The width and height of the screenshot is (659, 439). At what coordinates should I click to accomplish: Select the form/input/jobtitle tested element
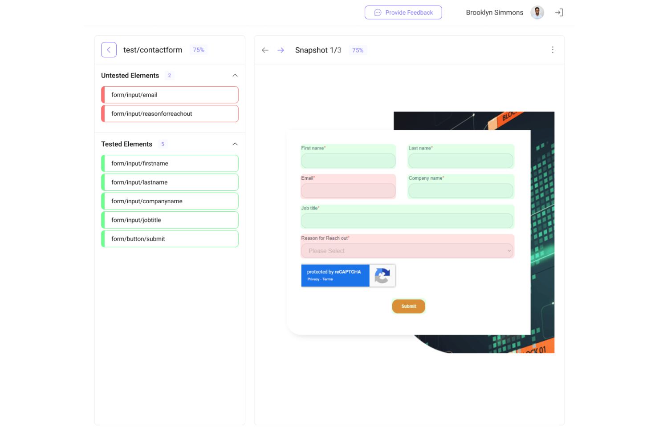[x=170, y=220]
